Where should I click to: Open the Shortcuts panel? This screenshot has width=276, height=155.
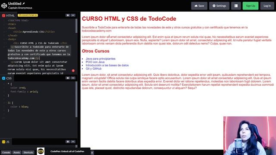point(28,152)
